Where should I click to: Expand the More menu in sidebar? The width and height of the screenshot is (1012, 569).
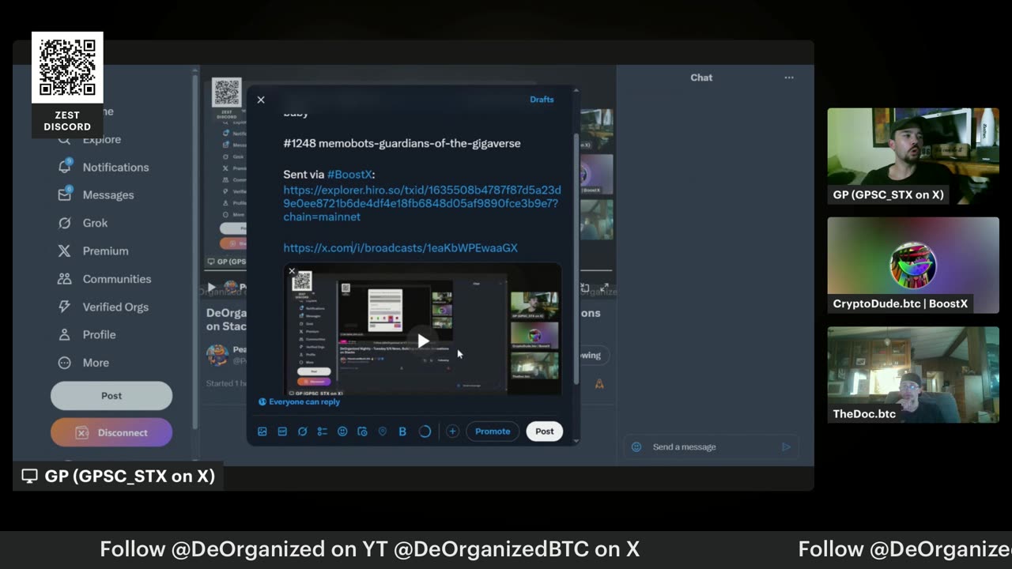click(x=84, y=363)
